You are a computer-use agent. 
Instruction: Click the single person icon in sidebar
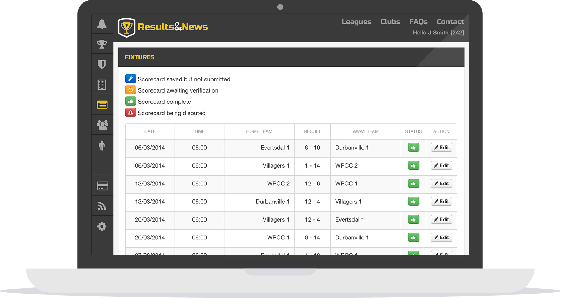click(102, 145)
